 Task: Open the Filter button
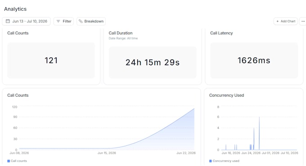point(63,21)
